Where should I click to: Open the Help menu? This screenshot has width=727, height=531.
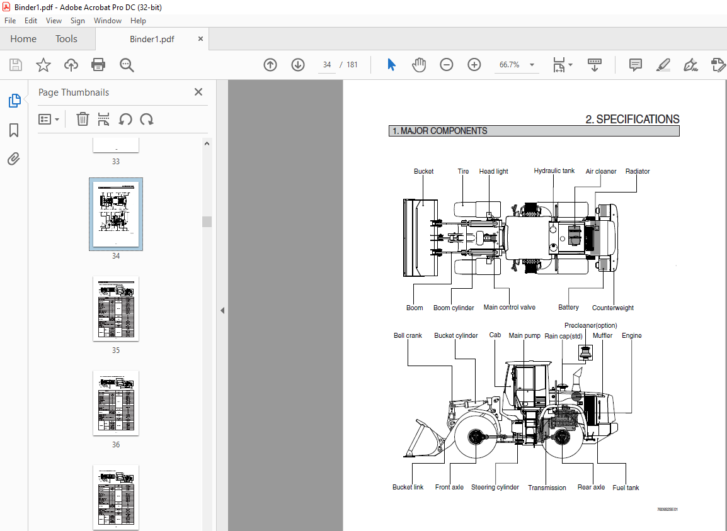(x=138, y=21)
